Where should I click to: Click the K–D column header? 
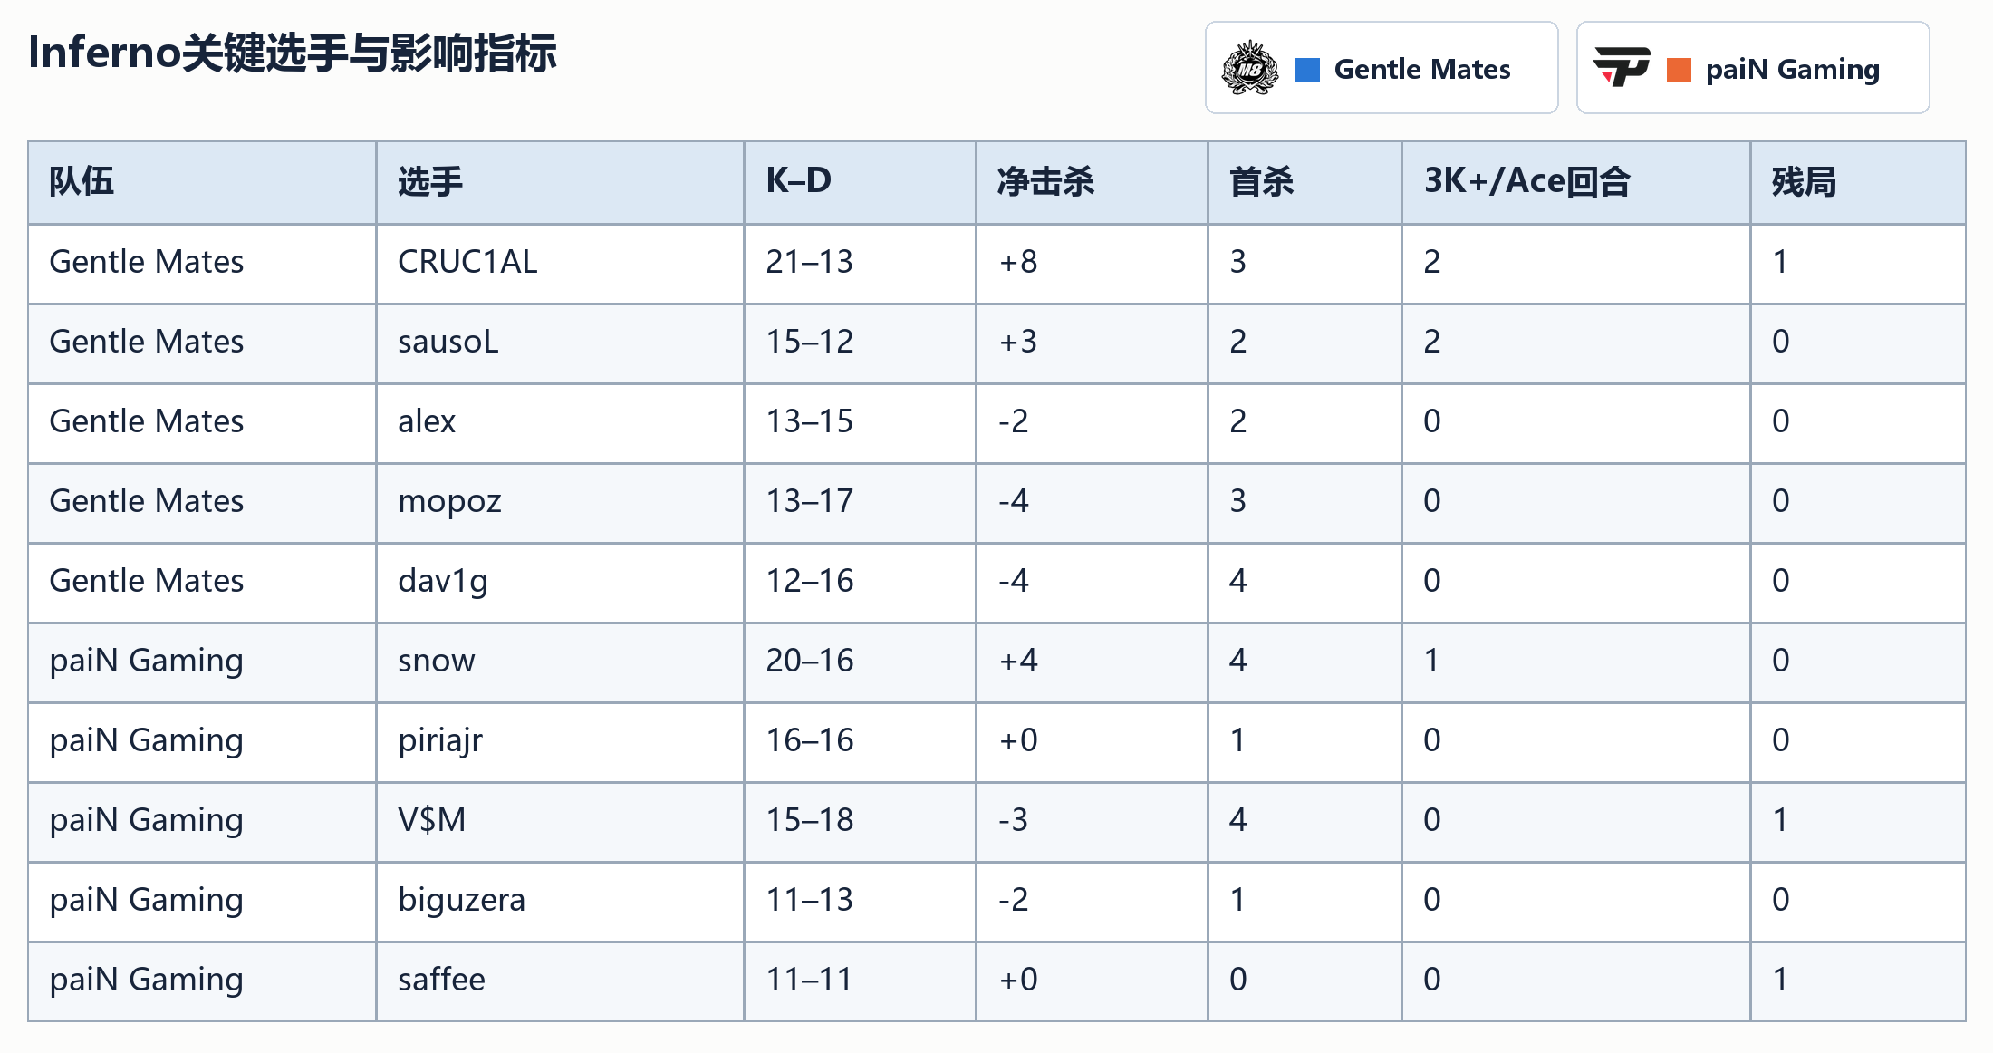[860, 182]
